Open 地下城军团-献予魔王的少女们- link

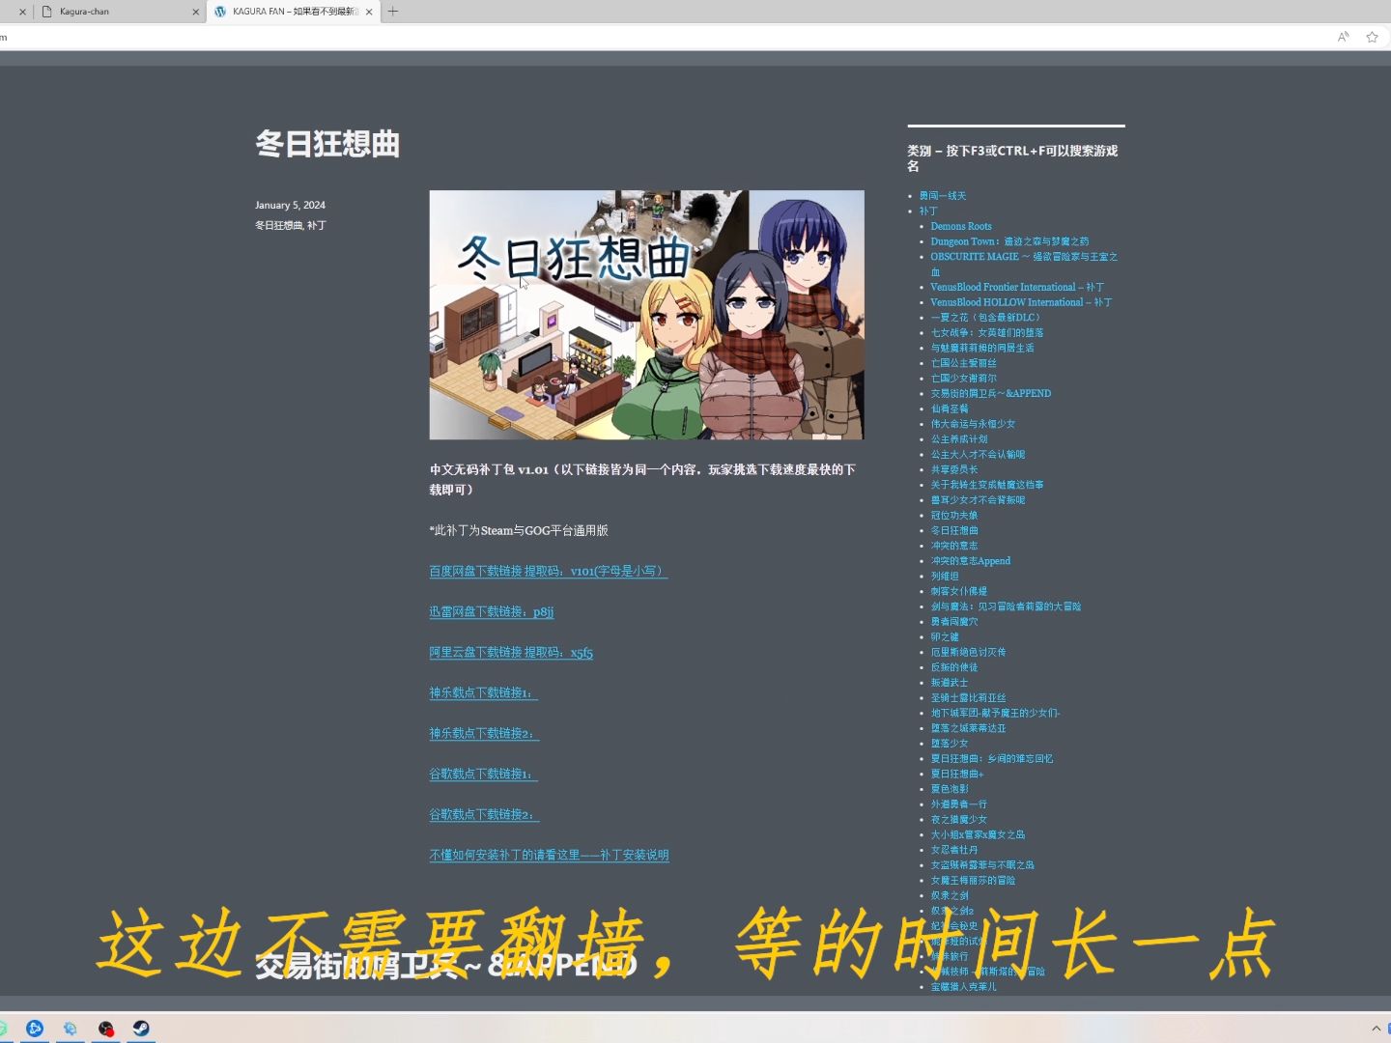tap(996, 713)
